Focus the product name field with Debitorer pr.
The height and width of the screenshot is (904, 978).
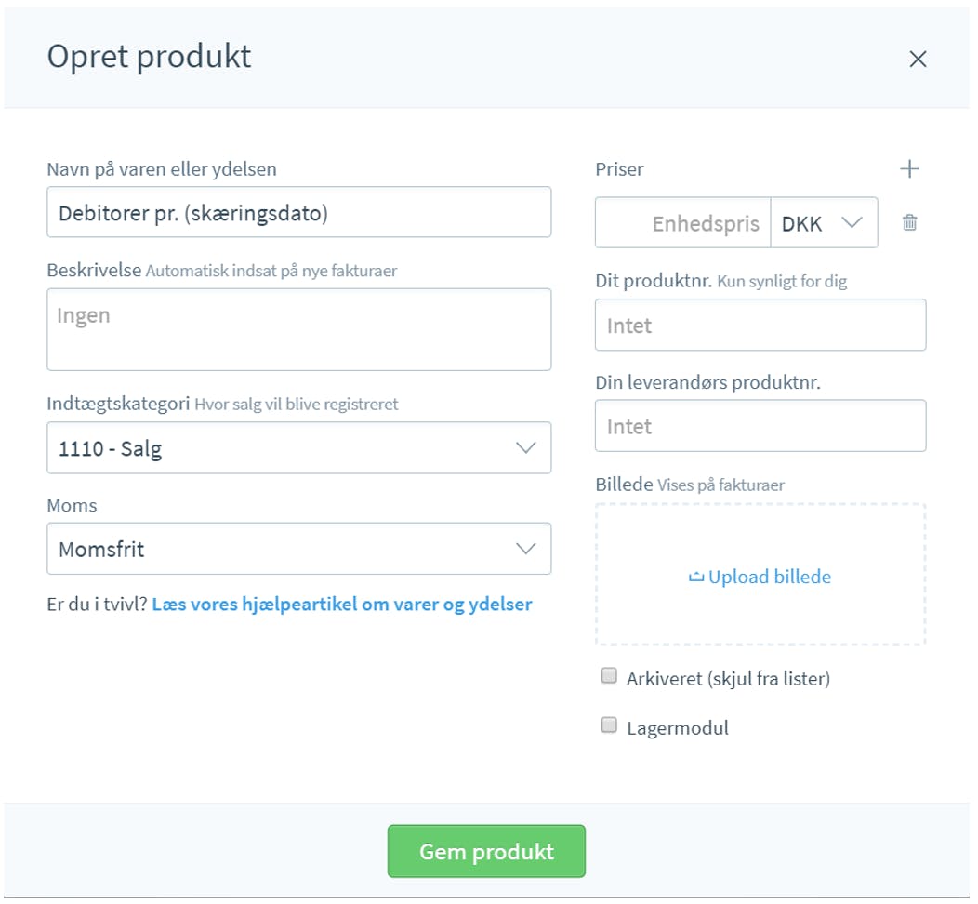298,212
